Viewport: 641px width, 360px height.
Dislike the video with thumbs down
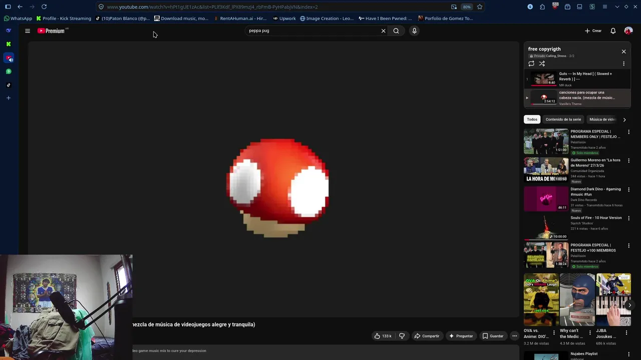[402, 336]
